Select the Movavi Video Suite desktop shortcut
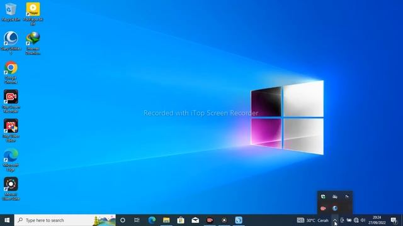This screenshot has height=226, width=403. [x=11, y=189]
